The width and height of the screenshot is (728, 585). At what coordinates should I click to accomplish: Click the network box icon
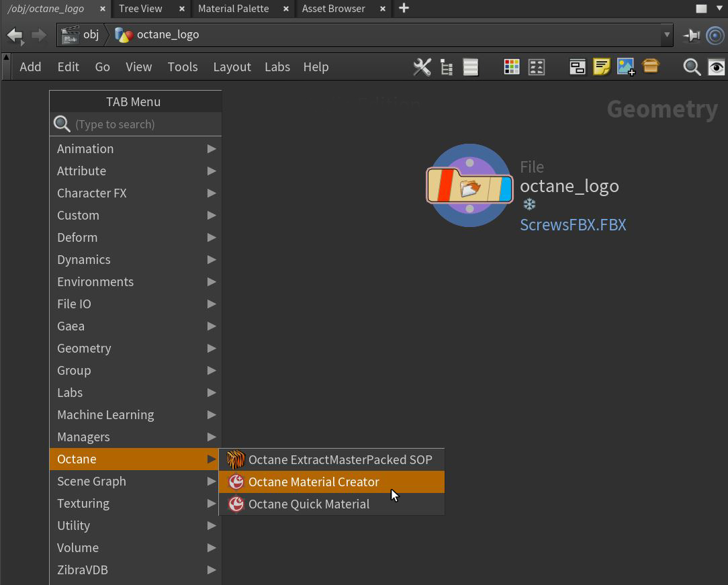coord(577,66)
